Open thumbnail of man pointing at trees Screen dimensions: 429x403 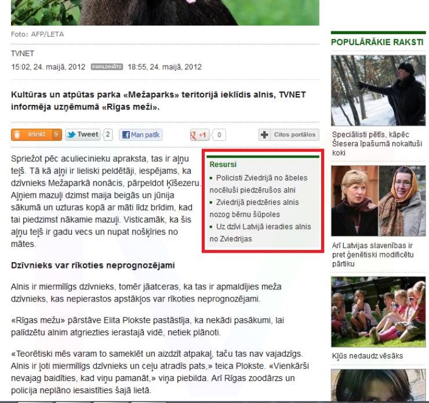pos(377,90)
